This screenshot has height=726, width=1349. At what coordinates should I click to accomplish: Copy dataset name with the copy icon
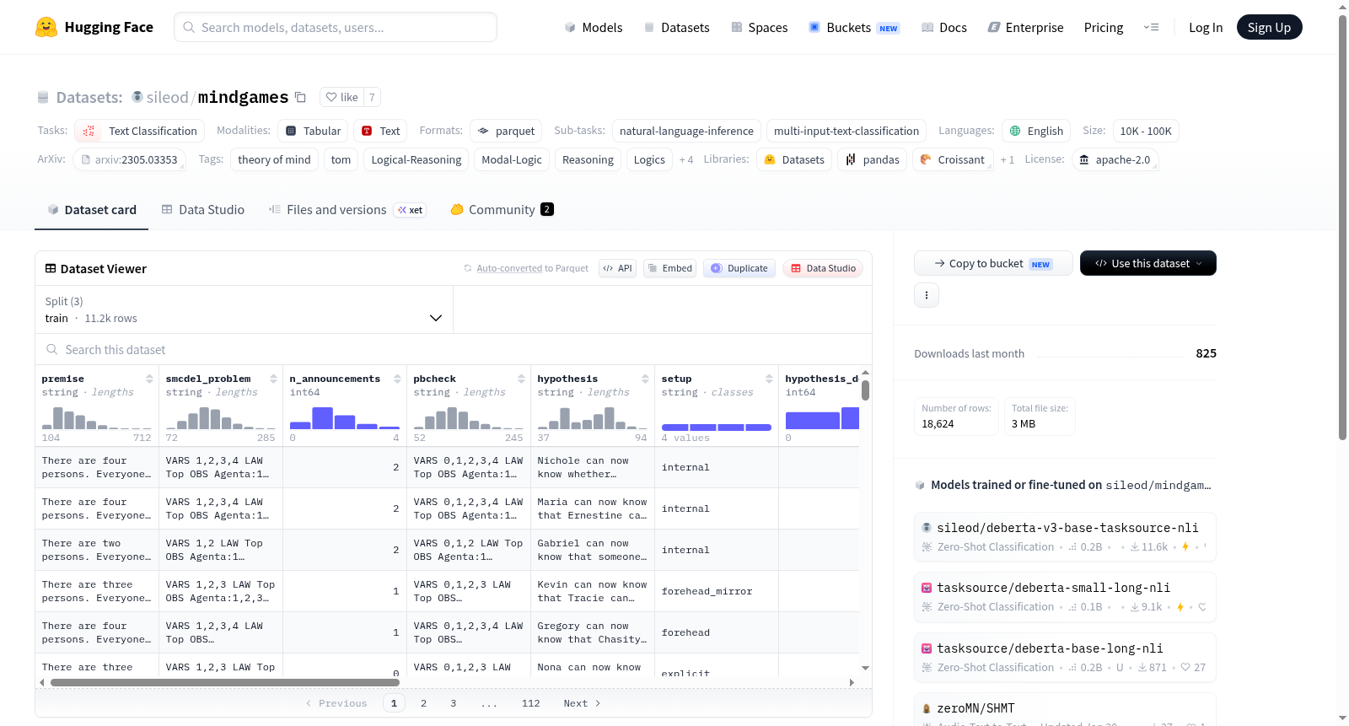(x=300, y=97)
